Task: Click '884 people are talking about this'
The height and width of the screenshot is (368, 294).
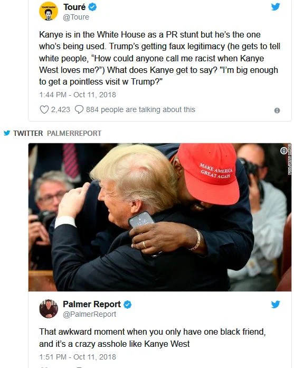Action: pyautogui.click(x=140, y=109)
